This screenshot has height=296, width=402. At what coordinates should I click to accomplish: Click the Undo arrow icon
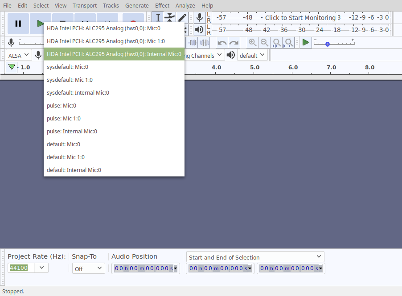[x=222, y=43]
